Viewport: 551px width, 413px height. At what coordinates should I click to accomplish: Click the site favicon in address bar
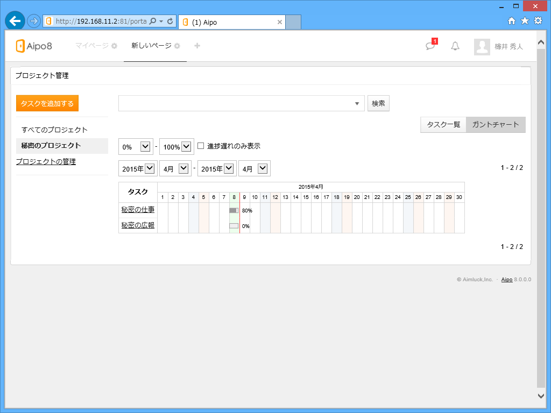point(49,21)
